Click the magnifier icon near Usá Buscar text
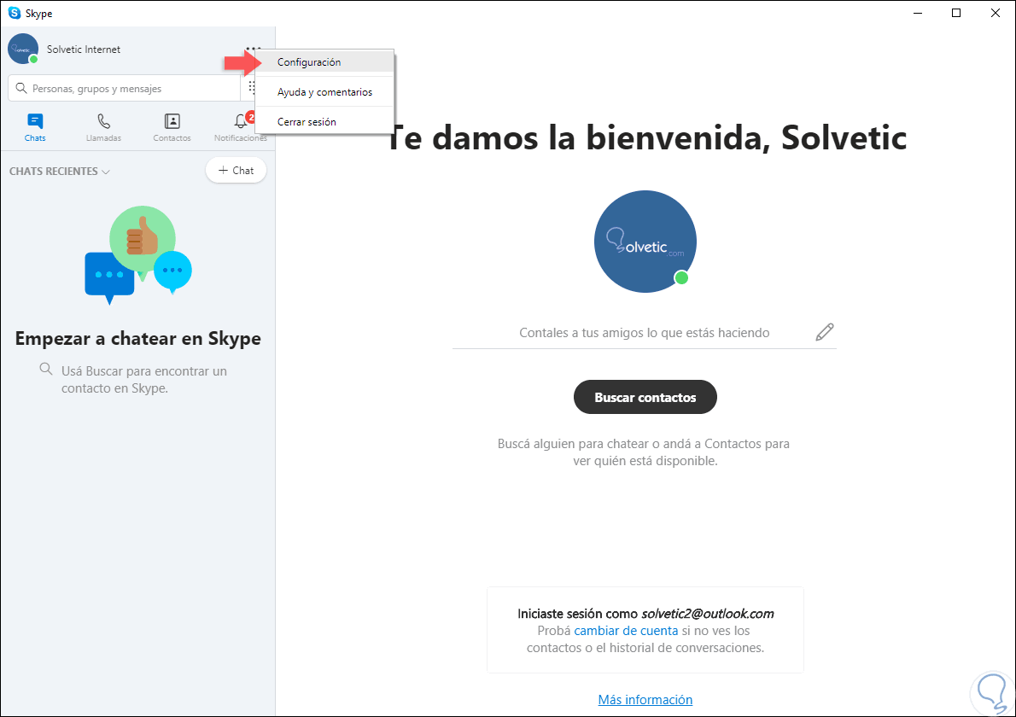This screenshot has height=717, width=1016. click(x=45, y=369)
